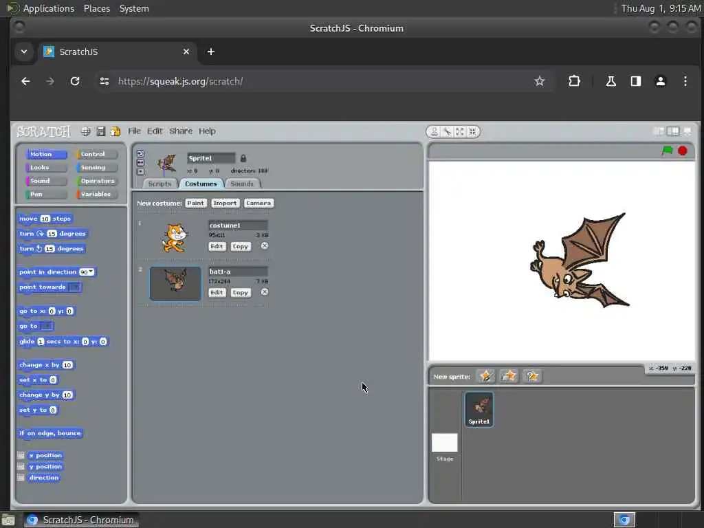The height and width of the screenshot is (528, 704).
Task: Click the Sprite1 name field
Action: pyautogui.click(x=211, y=158)
